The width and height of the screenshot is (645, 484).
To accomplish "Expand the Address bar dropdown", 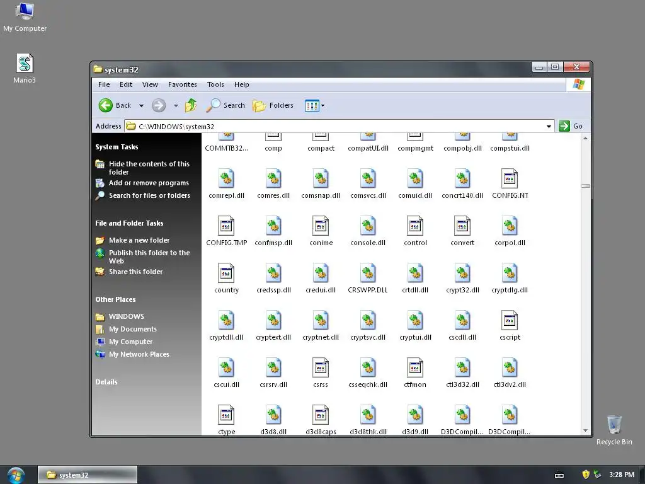I will tap(549, 126).
